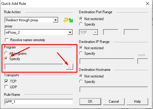Viewport: 153px width, 109px height.
Task: Enable the UDP transport checkbox
Action: [x=6, y=87]
